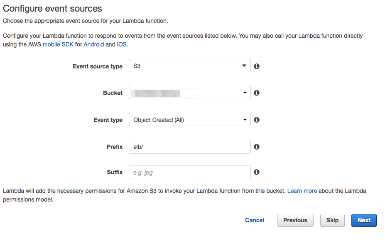This screenshot has height=243, width=390.
Task: Proceed with the blue Next button
Action: 363,220
